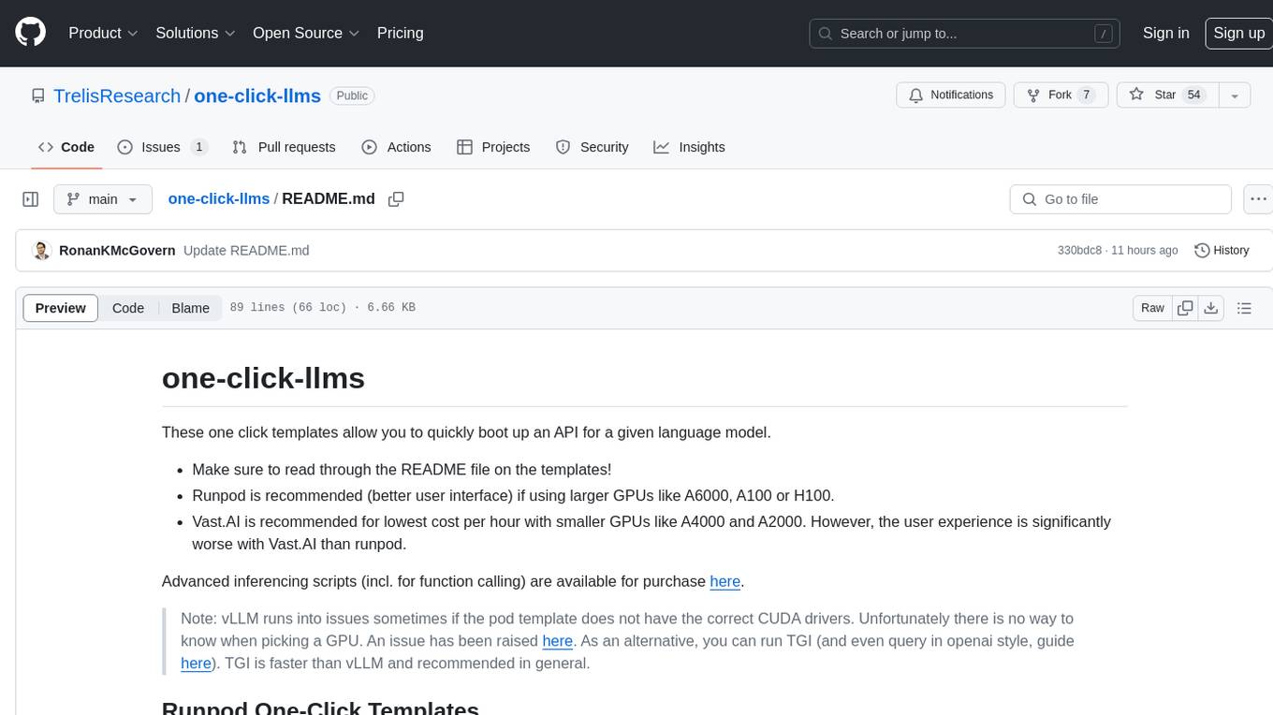Select the Preview view
Viewport: 1273px width, 715px height.
[x=61, y=308]
